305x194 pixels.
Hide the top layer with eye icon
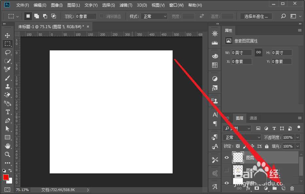point(227,158)
